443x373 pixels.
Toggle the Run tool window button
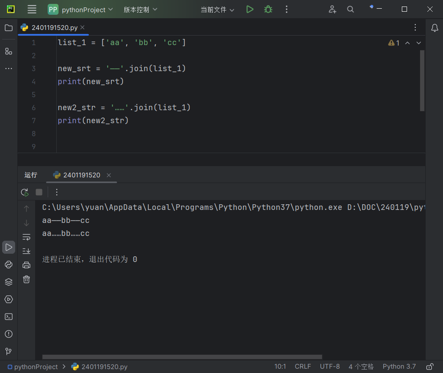pyautogui.click(x=9, y=247)
